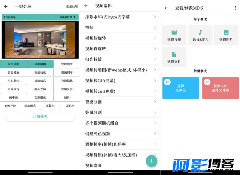Expand 更换背景图 chevron

coord(74,17)
